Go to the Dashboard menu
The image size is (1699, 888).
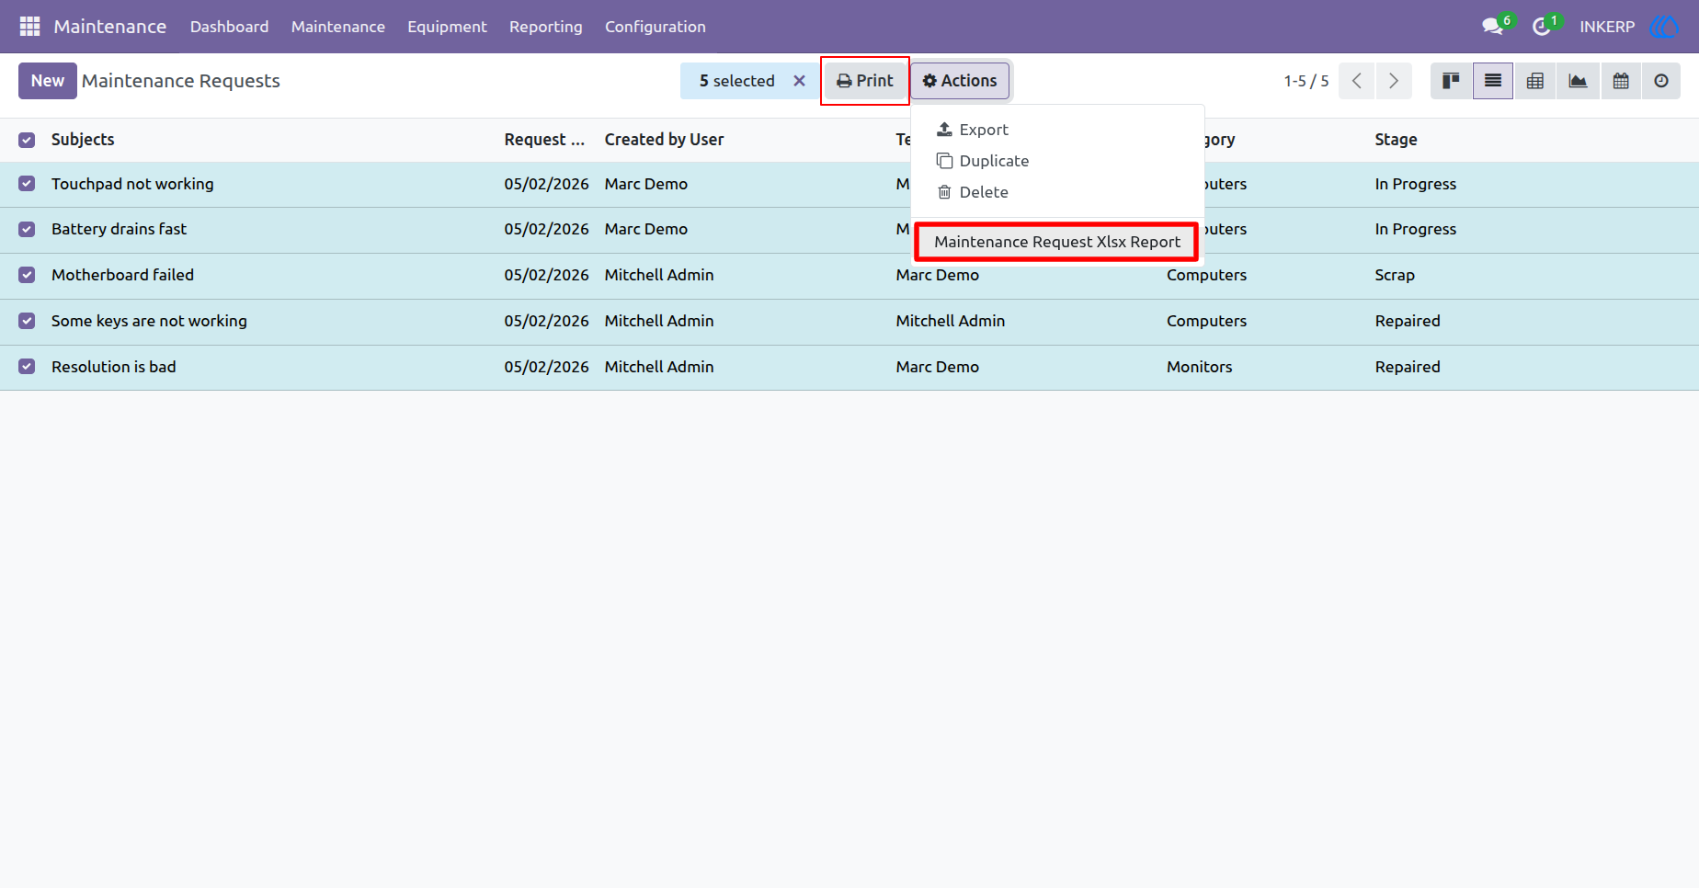coord(230,27)
